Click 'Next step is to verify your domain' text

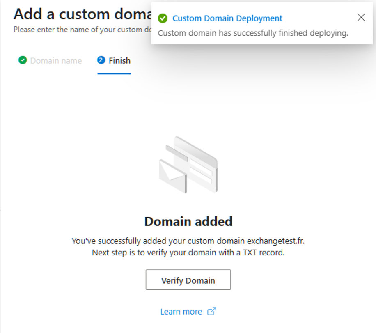tap(188, 253)
